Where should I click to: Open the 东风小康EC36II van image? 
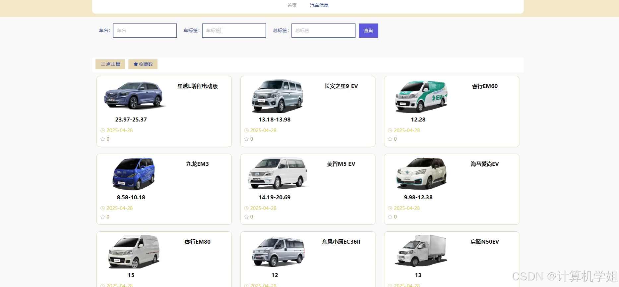(x=278, y=251)
